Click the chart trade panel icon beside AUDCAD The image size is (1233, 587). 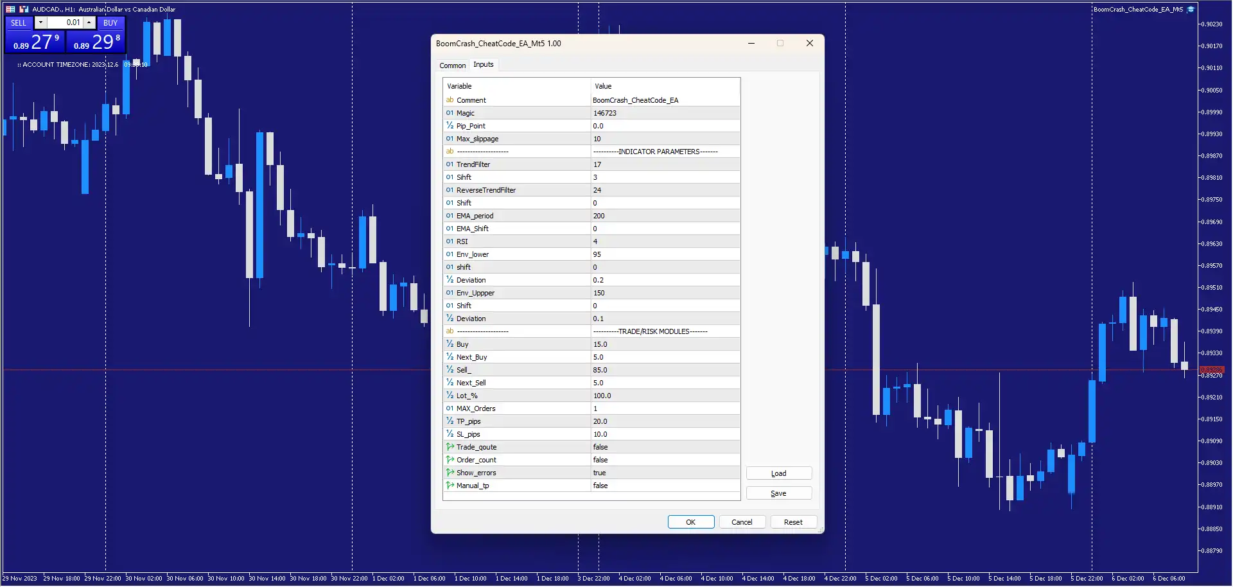coord(24,9)
